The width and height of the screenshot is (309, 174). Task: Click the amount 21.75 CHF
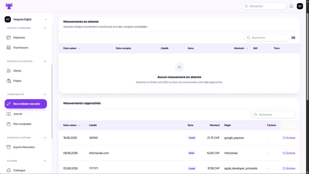tap(213, 138)
